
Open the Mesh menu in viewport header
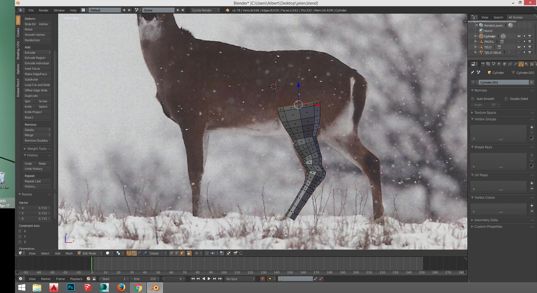click(x=69, y=253)
